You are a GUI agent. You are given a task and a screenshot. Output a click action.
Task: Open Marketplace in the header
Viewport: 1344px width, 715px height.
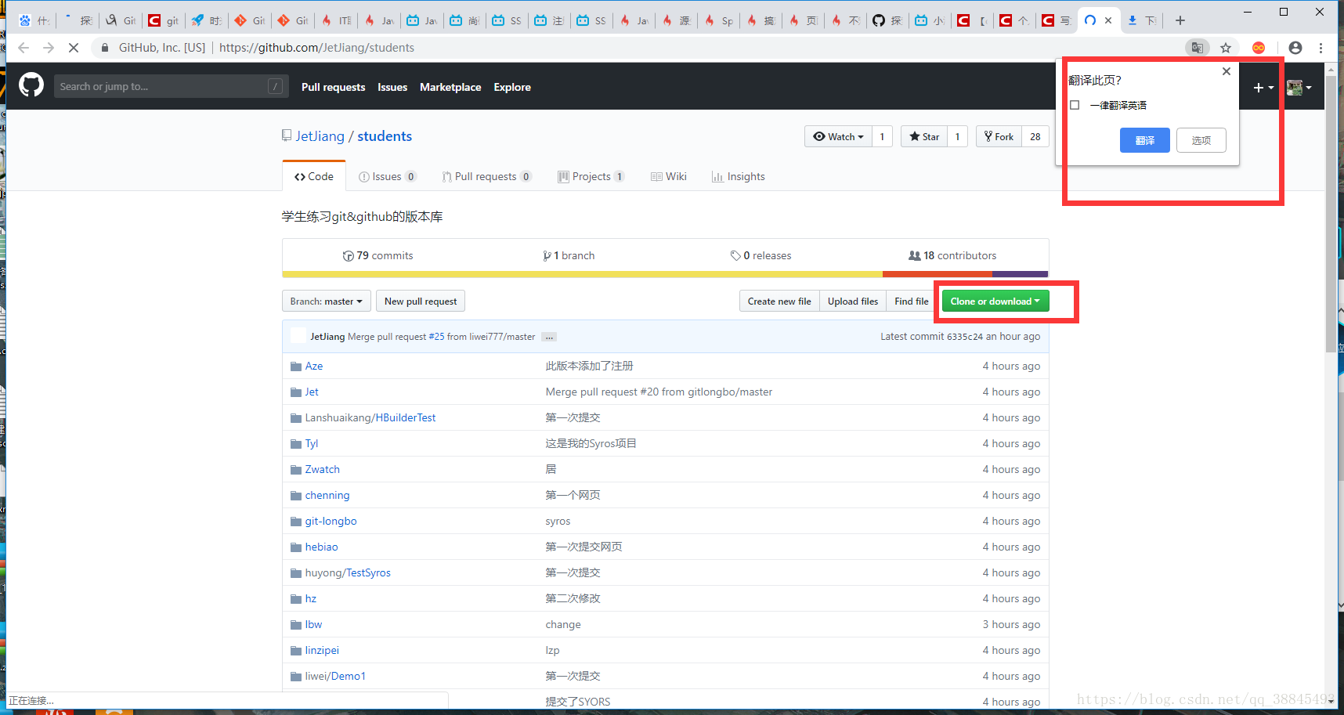(450, 87)
